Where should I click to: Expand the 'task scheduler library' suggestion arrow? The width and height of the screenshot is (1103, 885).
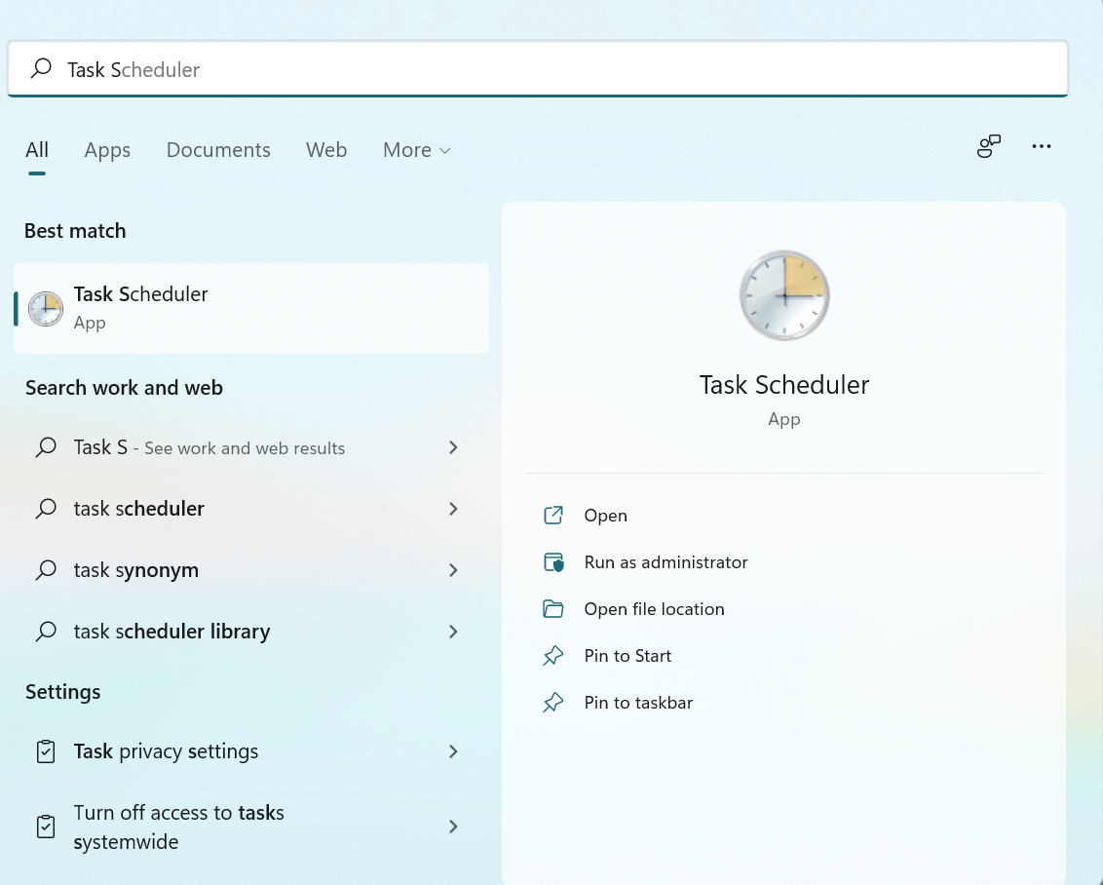pos(454,632)
